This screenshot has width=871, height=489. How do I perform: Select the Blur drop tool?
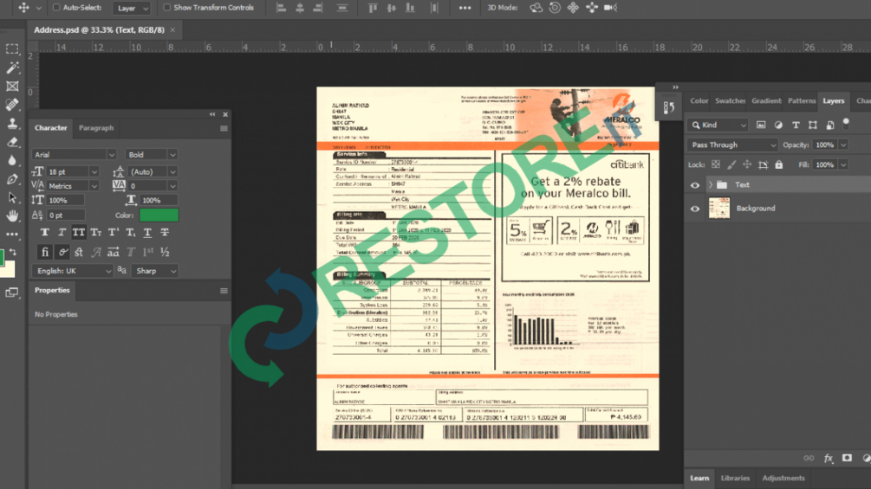tap(11, 160)
